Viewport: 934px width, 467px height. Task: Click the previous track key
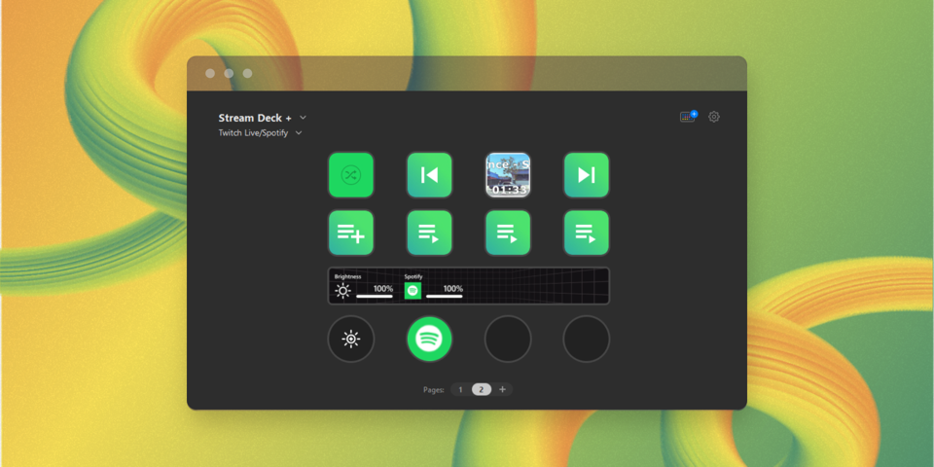(x=429, y=174)
